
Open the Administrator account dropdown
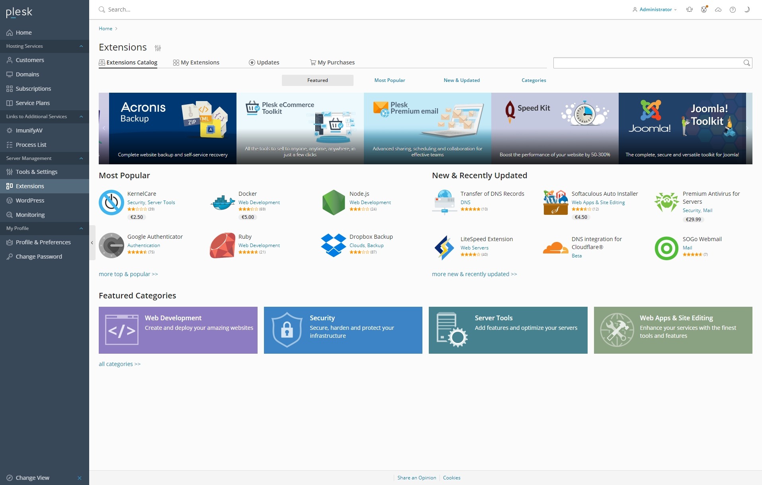(655, 10)
